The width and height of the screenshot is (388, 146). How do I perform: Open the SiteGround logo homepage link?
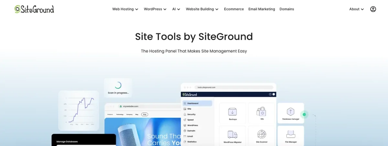pos(34,9)
